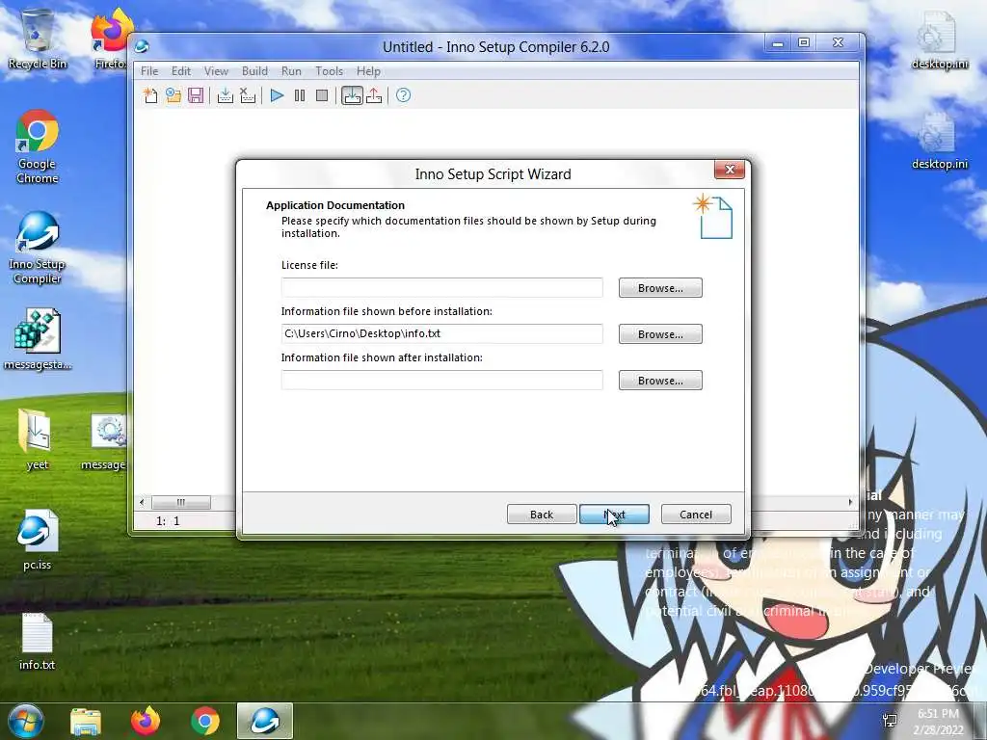987x740 pixels.
Task: Select the info.txt file on desktop
Action: (38, 641)
